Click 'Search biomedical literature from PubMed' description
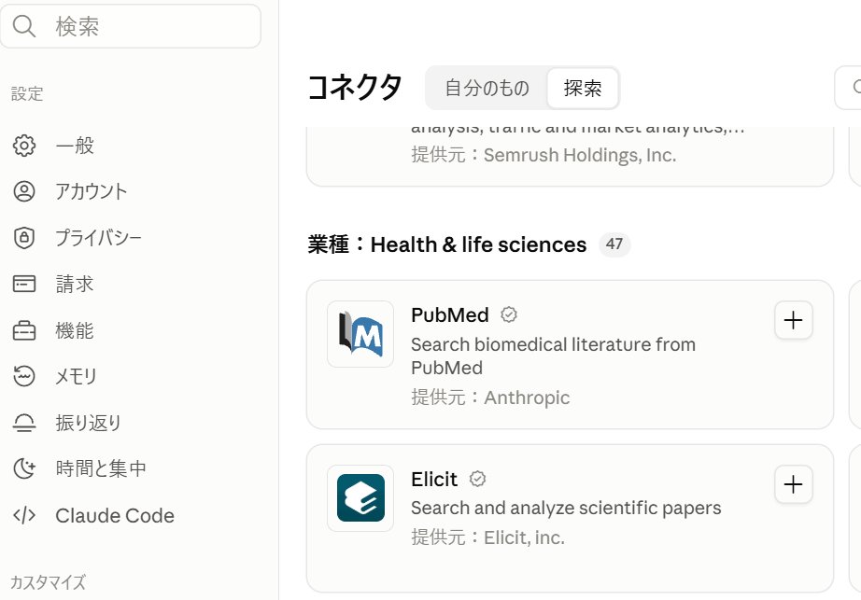 pos(553,356)
